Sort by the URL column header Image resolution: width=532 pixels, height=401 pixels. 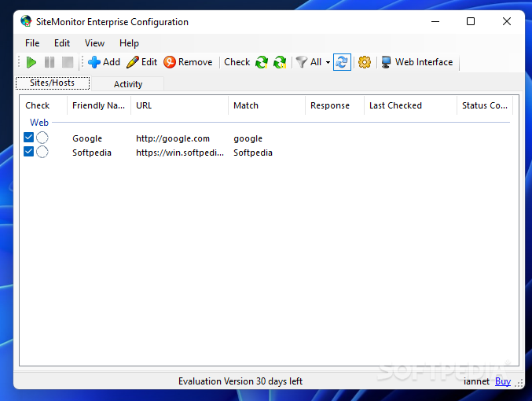click(x=179, y=105)
